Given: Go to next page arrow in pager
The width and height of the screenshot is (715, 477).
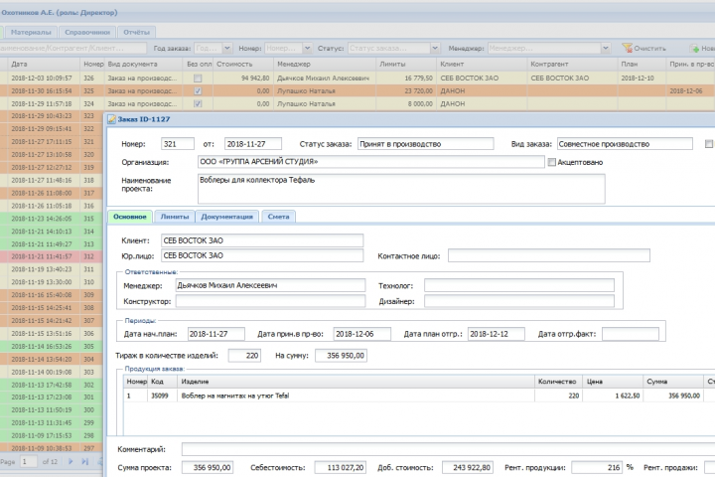Looking at the screenshot, I should tap(71, 462).
